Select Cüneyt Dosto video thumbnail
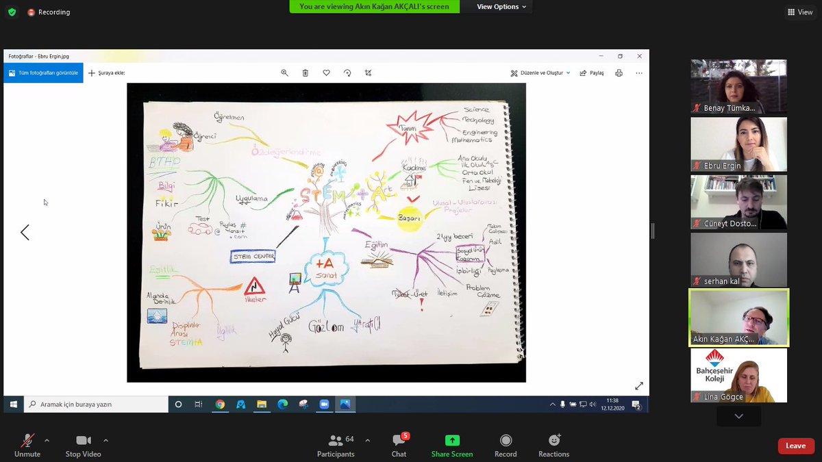Screen dimensions: 822x462 pyautogui.click(x=738, y=202)
